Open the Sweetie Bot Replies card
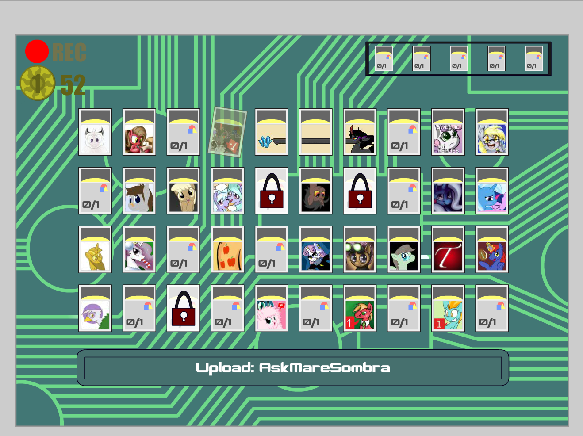This screenshot has width=583, height=436. coord(448,132)
